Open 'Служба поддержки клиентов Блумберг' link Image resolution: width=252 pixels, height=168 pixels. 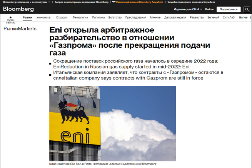click(x=191, y=2)
